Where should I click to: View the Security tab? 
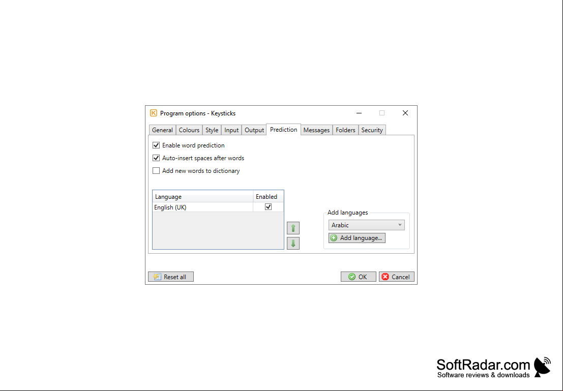(372, 130)
